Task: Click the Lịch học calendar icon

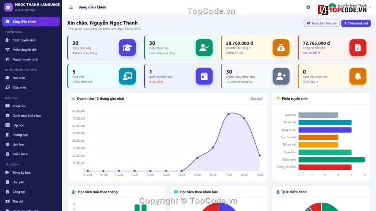Action: (x=8, y=144)
